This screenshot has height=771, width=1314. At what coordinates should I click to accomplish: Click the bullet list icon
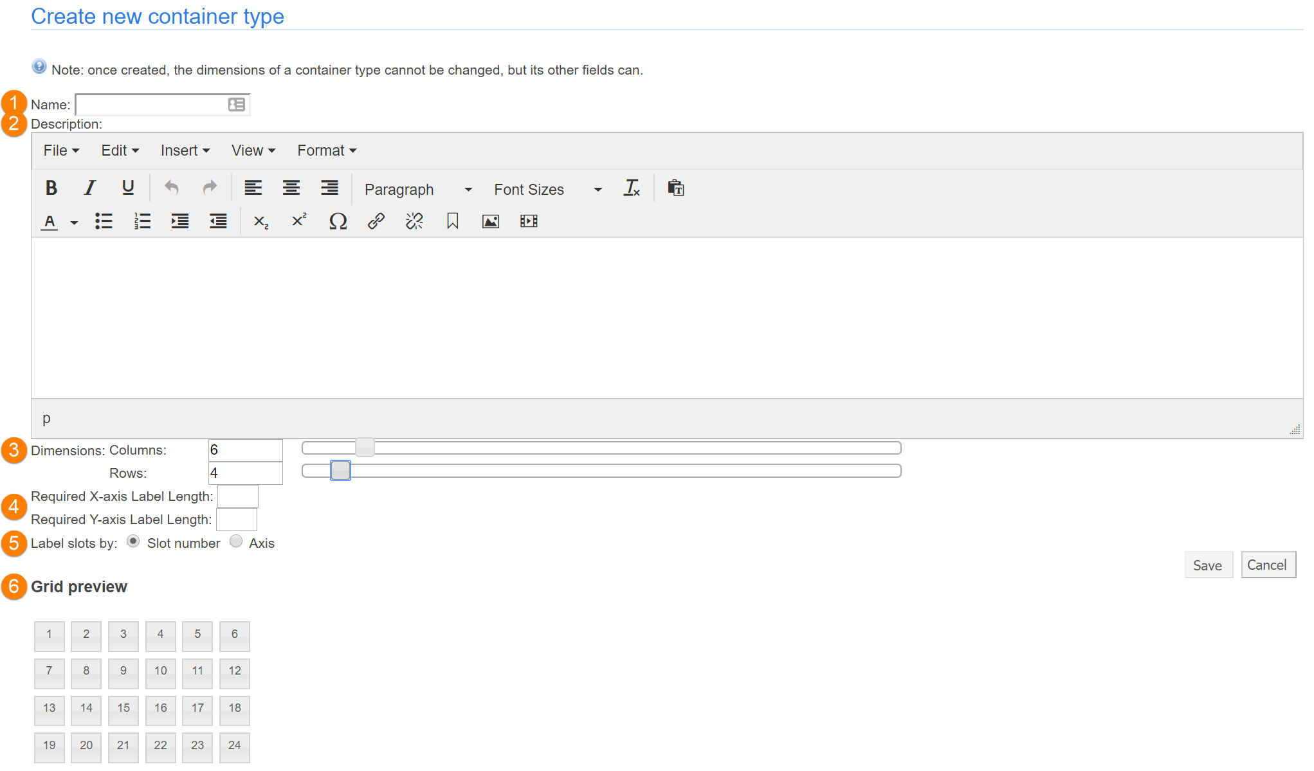pos(104,221)
